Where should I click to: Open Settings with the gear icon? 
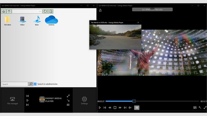[84, 101]
